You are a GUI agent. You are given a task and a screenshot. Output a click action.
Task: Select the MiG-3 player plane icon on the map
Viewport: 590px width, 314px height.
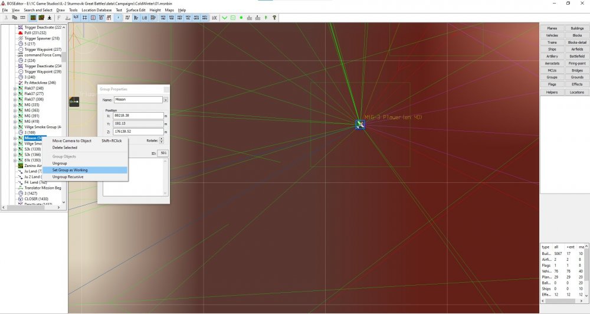coord(360,125)
